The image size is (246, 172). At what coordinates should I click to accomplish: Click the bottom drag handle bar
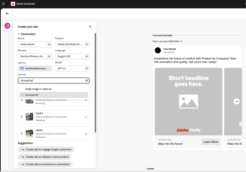tap(151, 169)
